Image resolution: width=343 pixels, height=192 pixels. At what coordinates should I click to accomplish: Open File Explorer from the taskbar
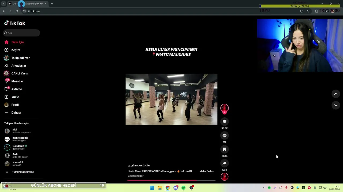pyautogui.click(x=160, y=188)
